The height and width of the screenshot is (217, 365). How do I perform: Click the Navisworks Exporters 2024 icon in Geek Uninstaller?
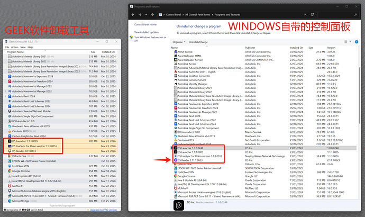(10, 76)
